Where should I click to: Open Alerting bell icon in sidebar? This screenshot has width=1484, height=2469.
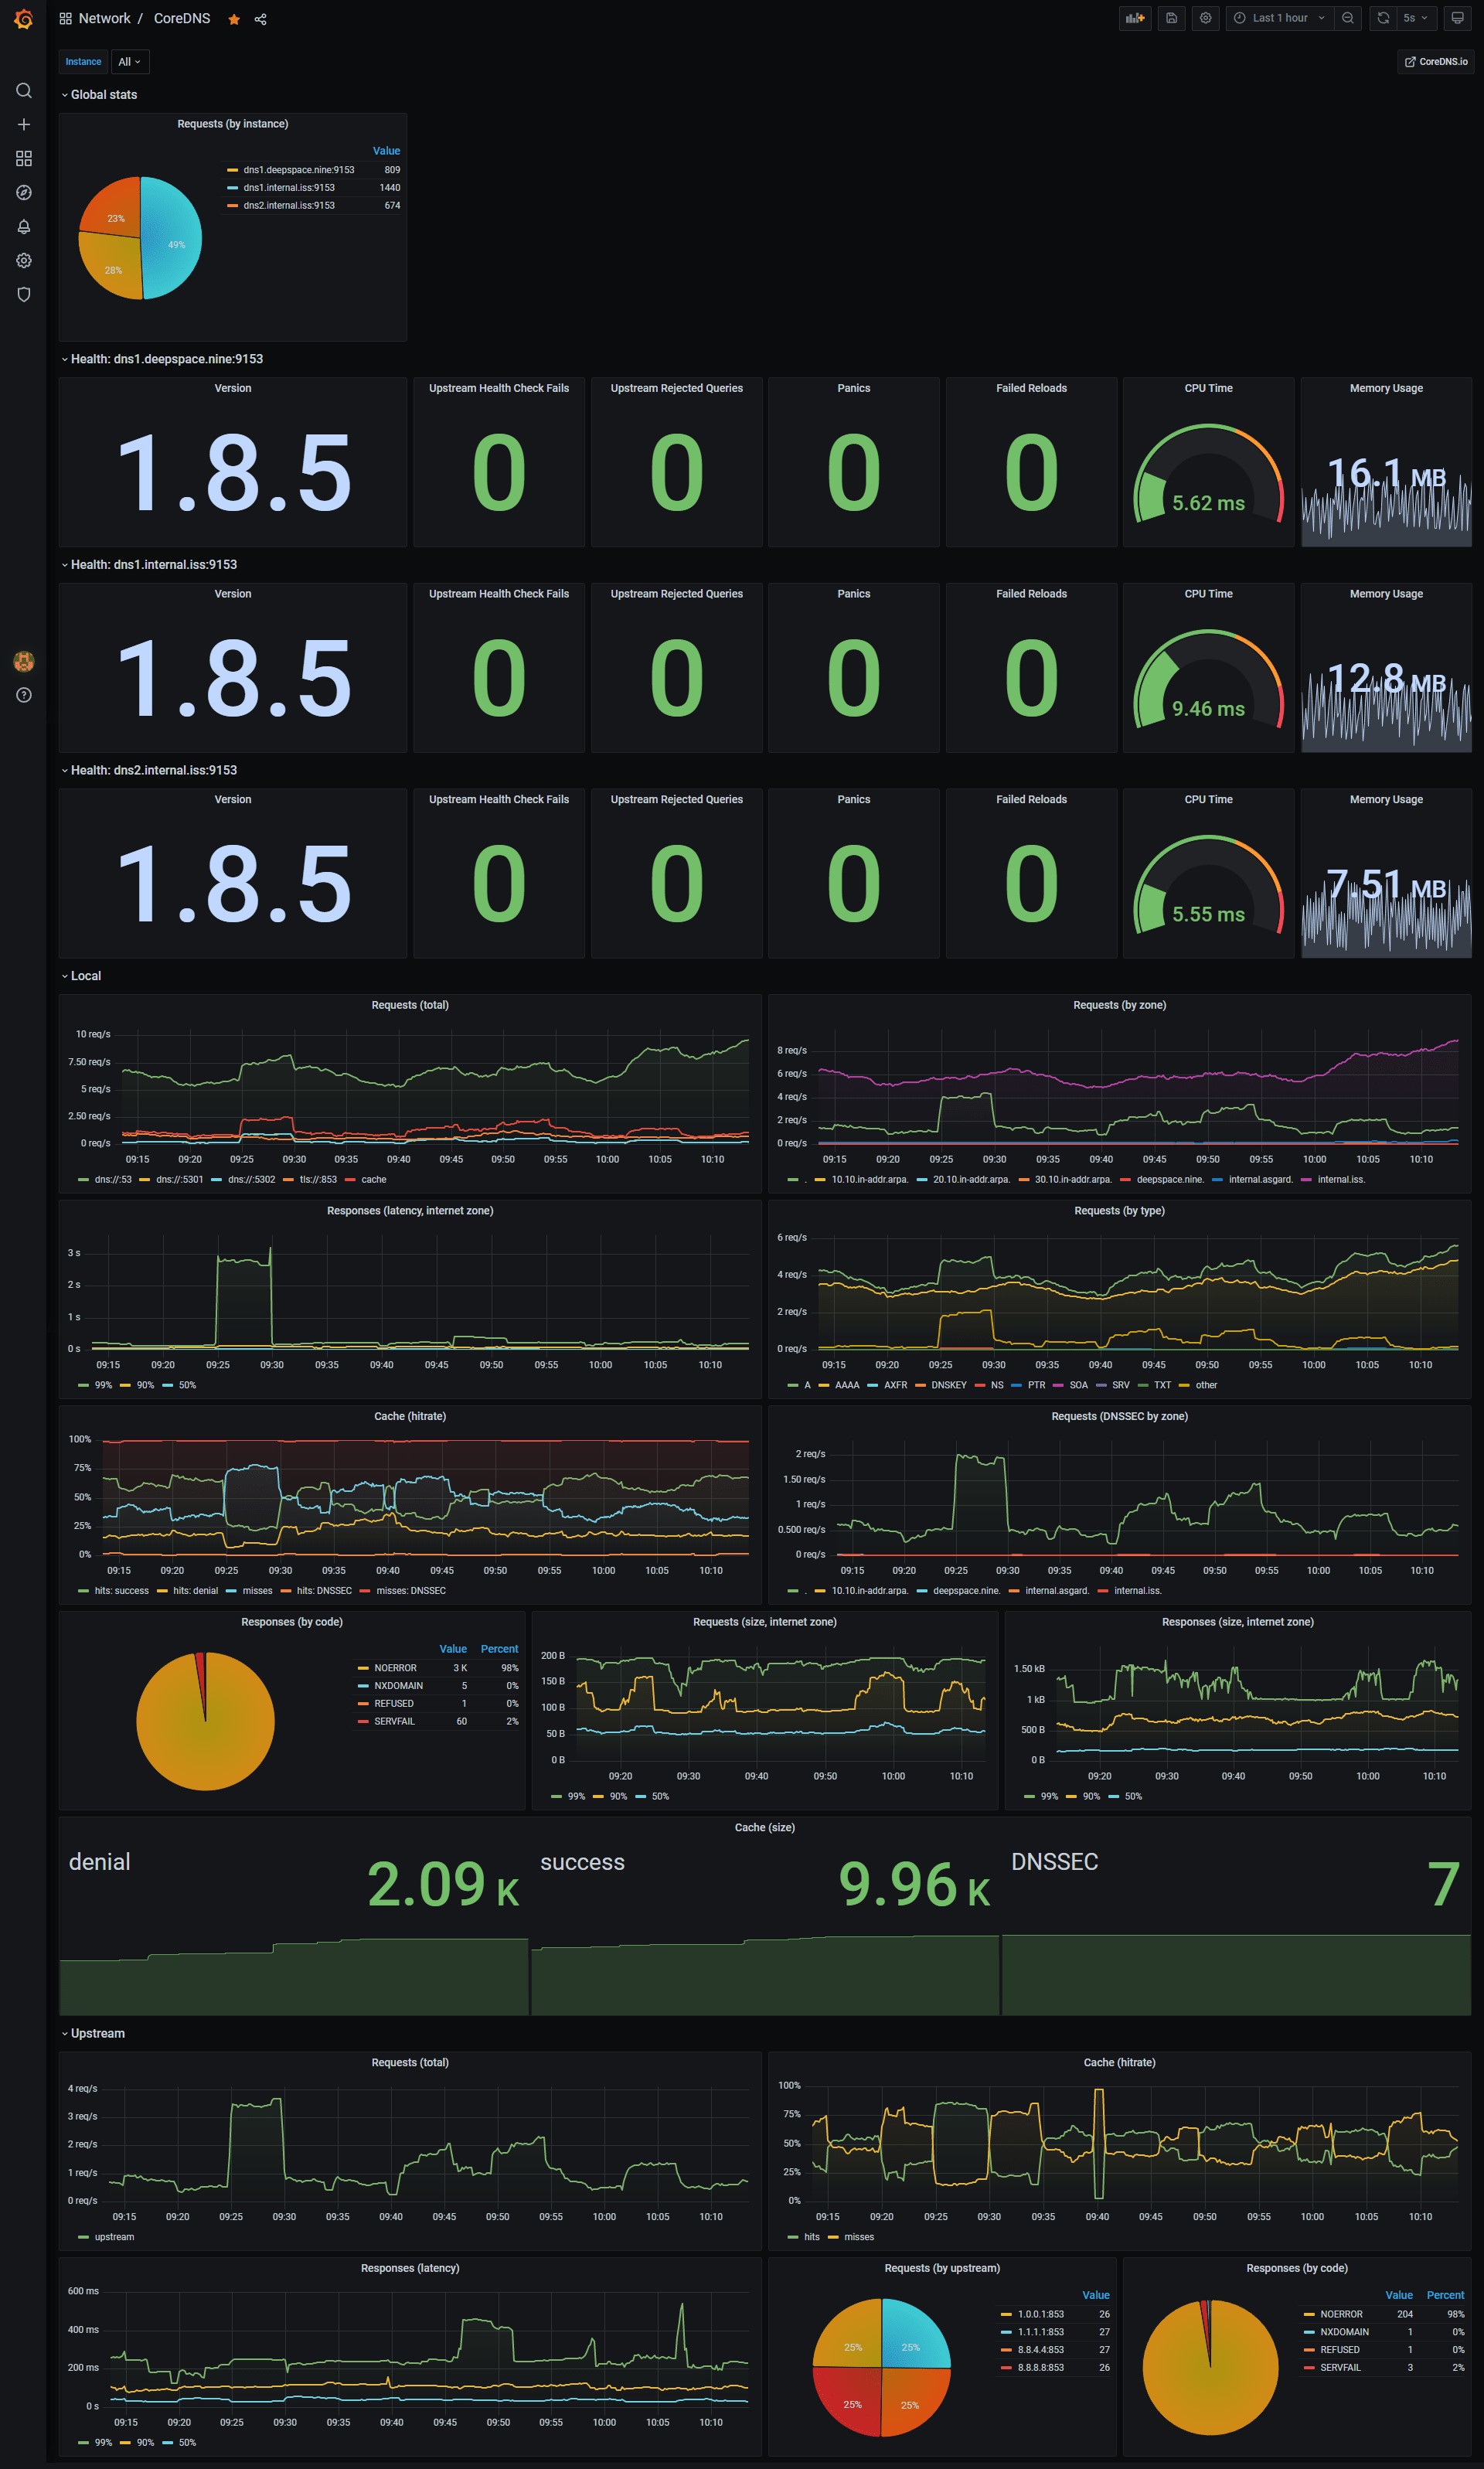pos(24,227)
